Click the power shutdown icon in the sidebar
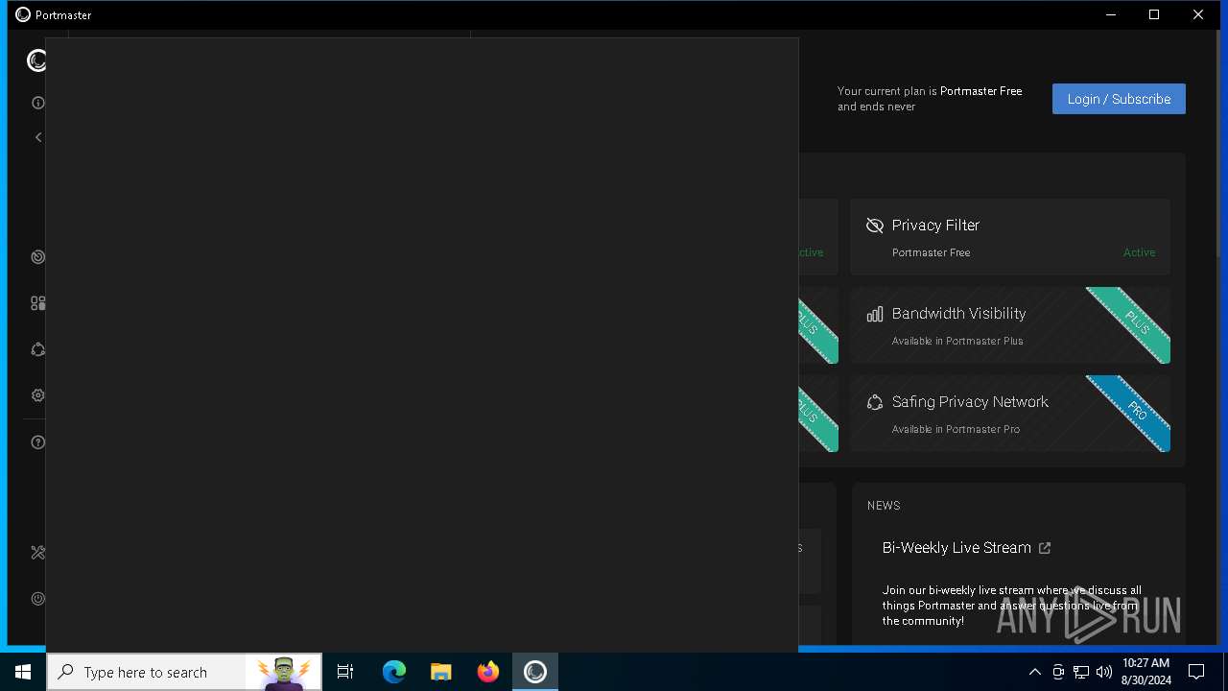 click(38, 599)
